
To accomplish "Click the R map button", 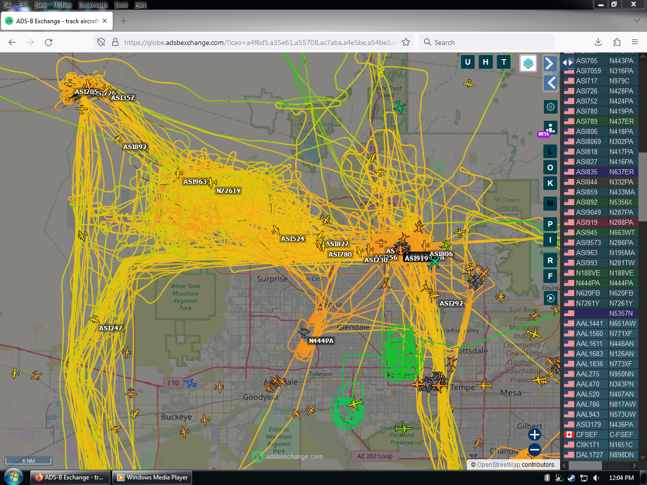I will (x=550, y=261).
